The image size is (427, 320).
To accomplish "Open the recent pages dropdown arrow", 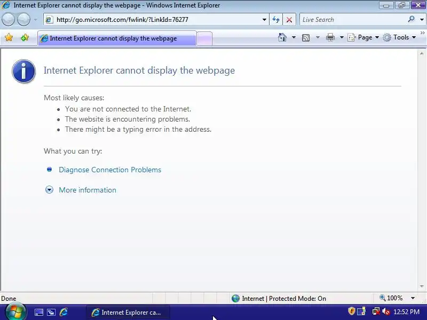I will 36,20.
